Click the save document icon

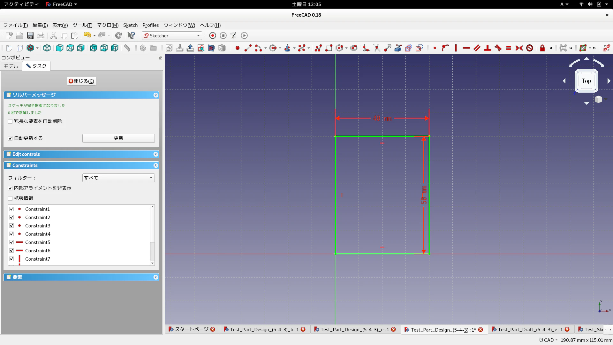tap(30, 35)
